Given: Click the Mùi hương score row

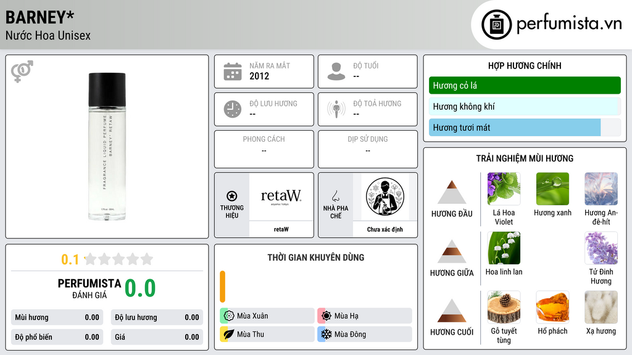Looking at the screenshot, I should [57, 317].
